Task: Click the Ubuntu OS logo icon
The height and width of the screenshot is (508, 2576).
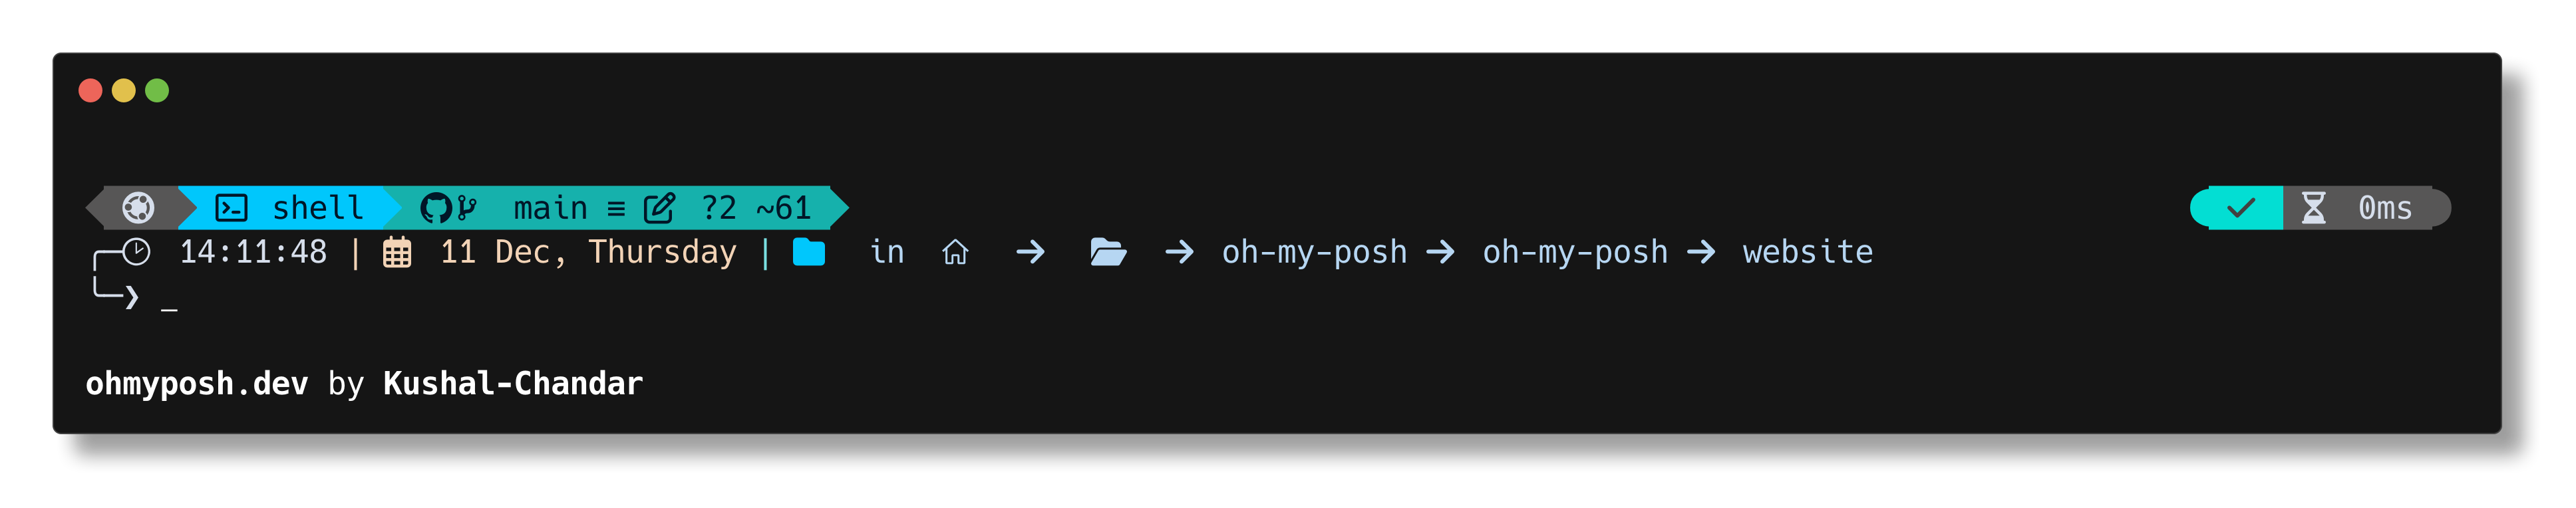Action: point(138,208)
